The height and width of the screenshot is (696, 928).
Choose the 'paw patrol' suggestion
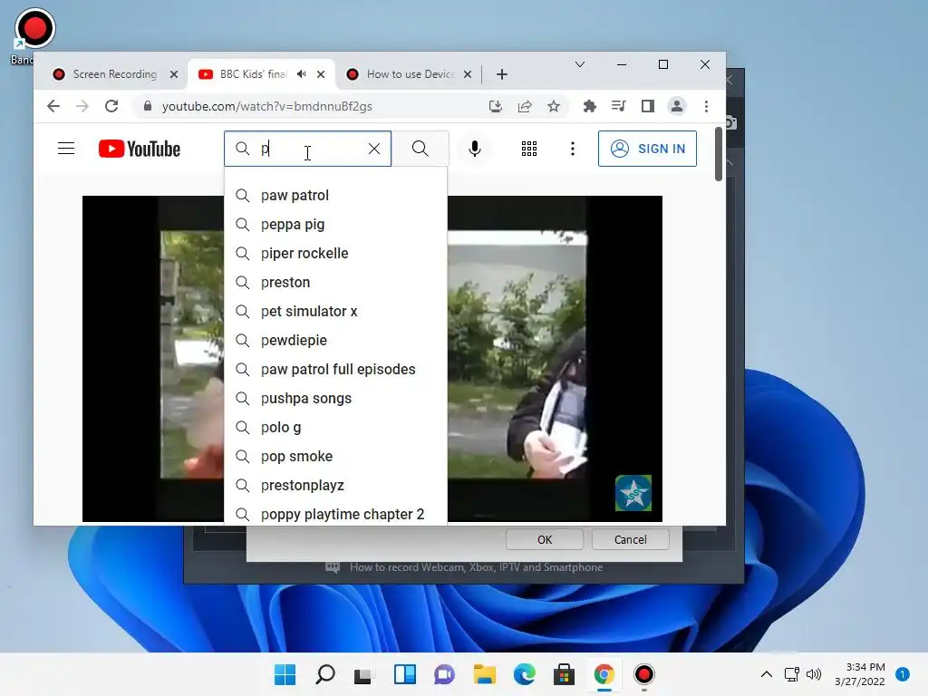[x=335, y=196]
